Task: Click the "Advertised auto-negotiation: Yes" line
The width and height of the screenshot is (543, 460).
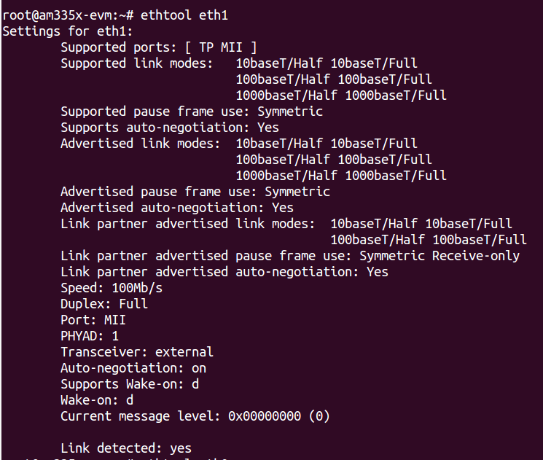Action: (177, 208)
